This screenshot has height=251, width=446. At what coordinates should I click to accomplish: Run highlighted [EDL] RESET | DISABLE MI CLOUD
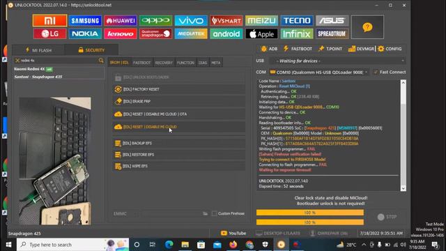[178, 127]
